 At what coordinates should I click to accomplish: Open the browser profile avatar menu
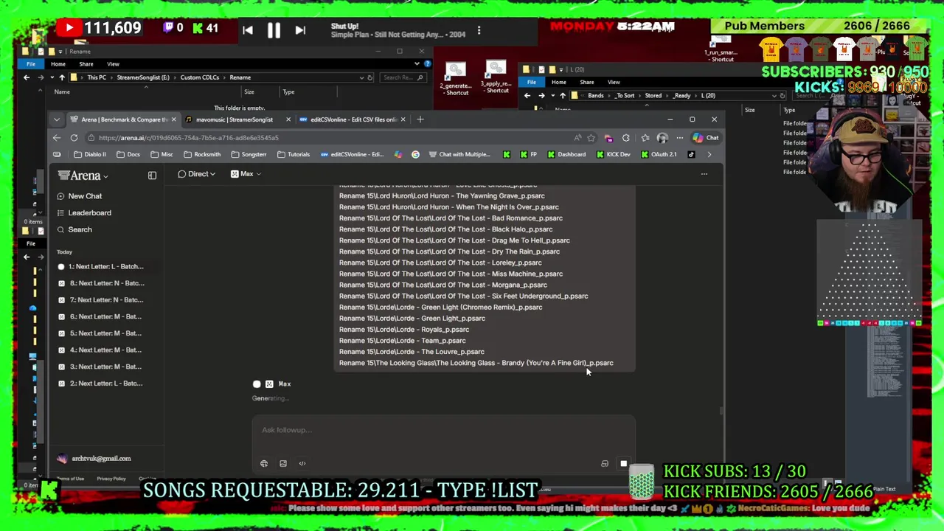click(x=662, y=138)
